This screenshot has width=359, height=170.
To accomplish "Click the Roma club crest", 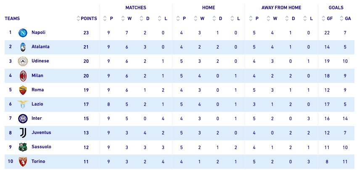I will [x=23, y=90].
